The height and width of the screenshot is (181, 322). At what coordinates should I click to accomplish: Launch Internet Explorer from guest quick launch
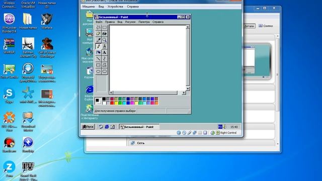pyautogui.click(x=107, y=127)
